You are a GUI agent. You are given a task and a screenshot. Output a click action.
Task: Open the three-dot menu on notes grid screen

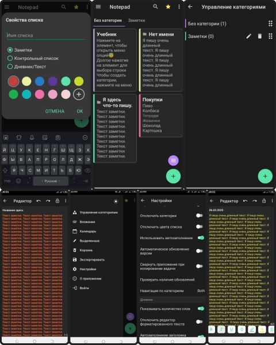(x=179, y=7)
